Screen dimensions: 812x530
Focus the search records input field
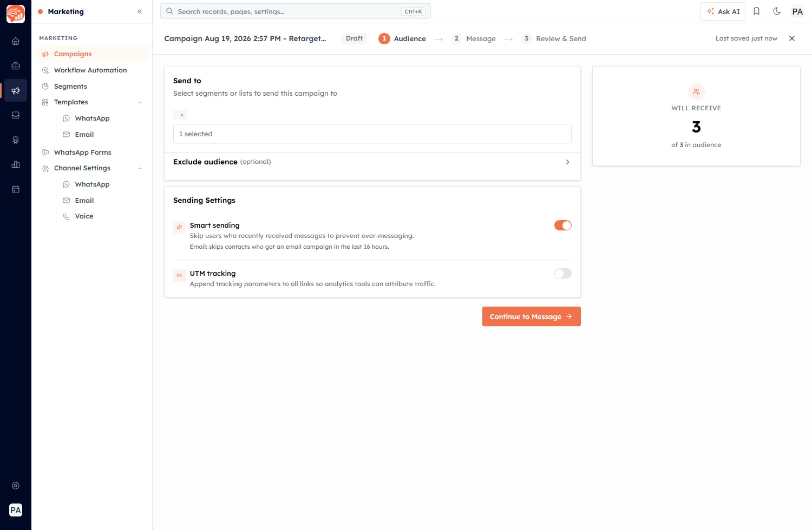pos(296,11)
